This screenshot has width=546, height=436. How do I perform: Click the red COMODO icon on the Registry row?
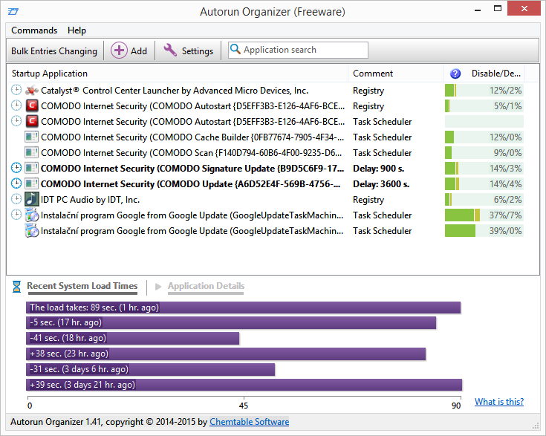[32, 106]
